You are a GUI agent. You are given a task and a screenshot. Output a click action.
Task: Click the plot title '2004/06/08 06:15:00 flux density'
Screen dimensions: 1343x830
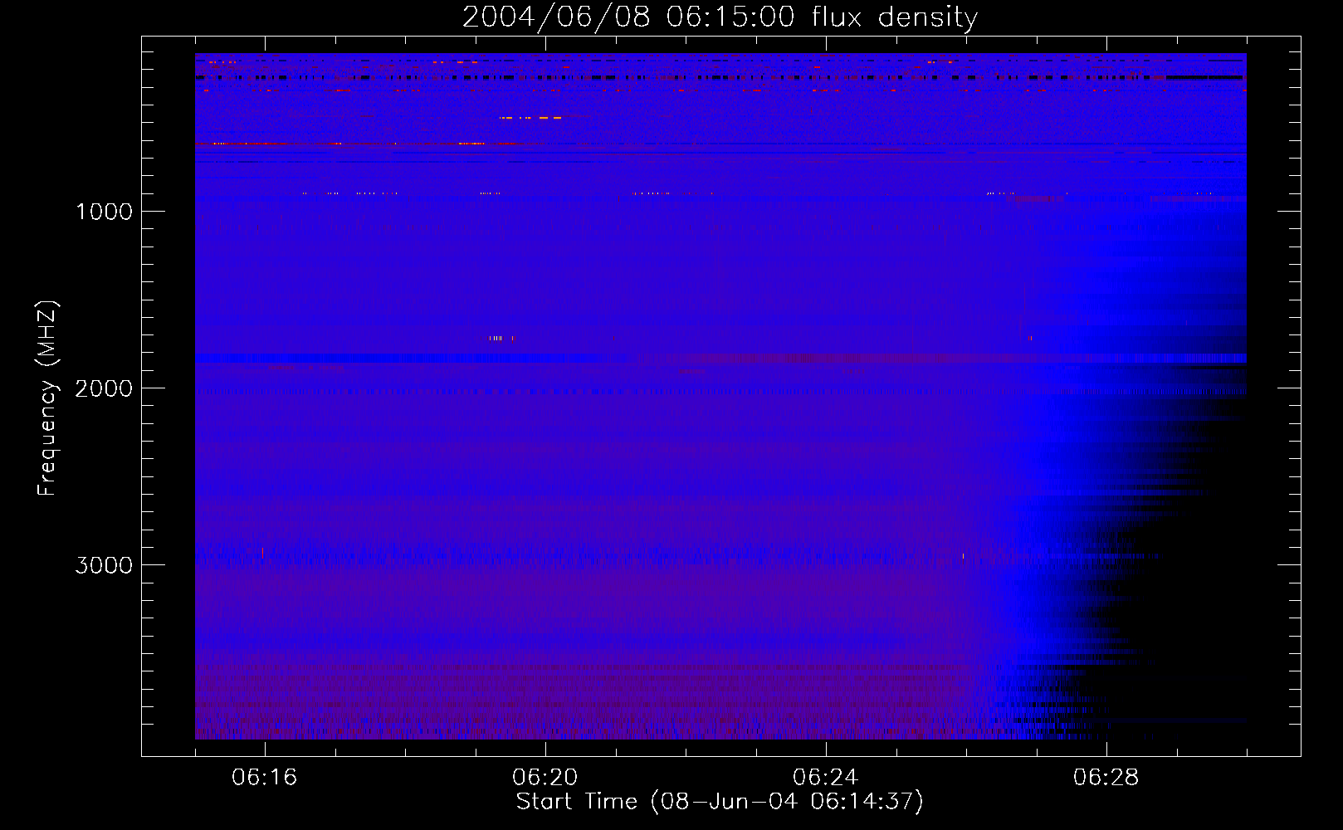720,17
